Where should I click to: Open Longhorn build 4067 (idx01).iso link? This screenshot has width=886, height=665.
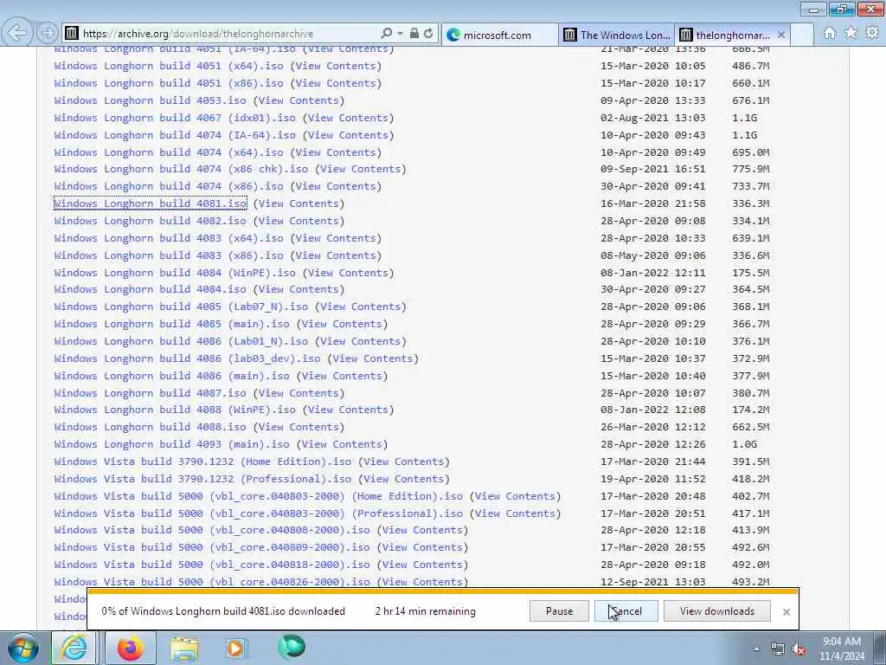pyautogui.click(x=175, y=118)
